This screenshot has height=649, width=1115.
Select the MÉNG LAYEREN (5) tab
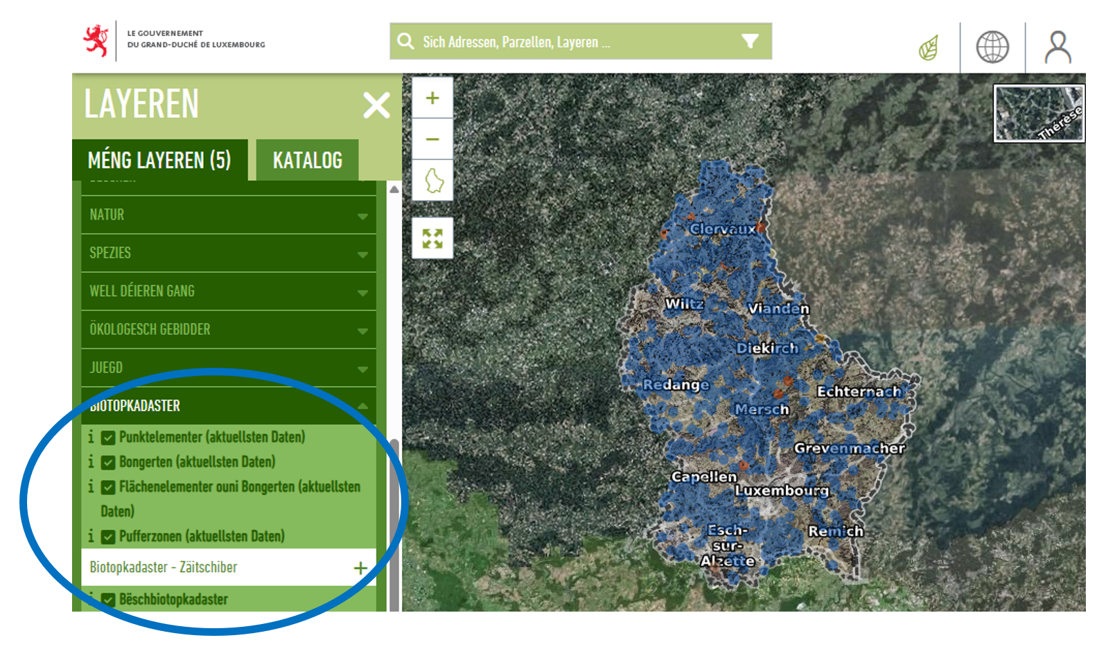pos(159,161)
